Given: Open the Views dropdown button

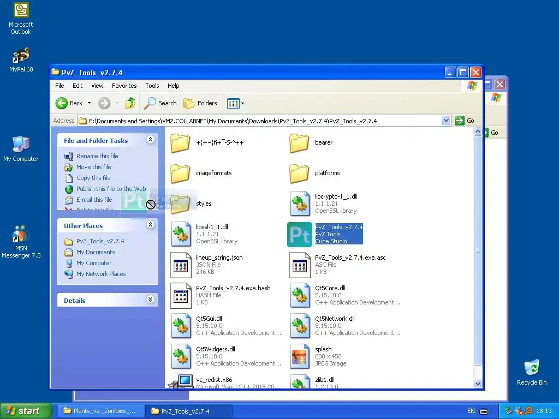Looking at the screenshot, I should [x=235, y=103].
